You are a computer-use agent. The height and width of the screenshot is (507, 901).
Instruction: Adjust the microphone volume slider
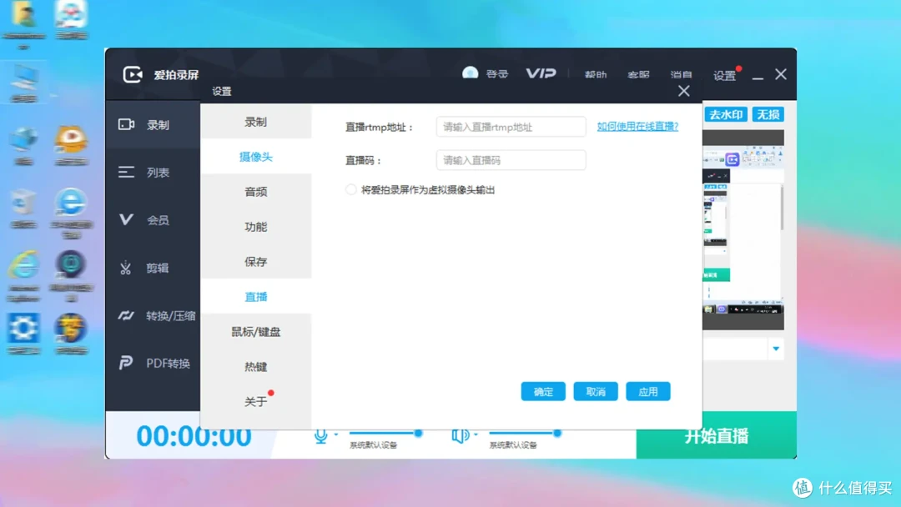point(385,433)
